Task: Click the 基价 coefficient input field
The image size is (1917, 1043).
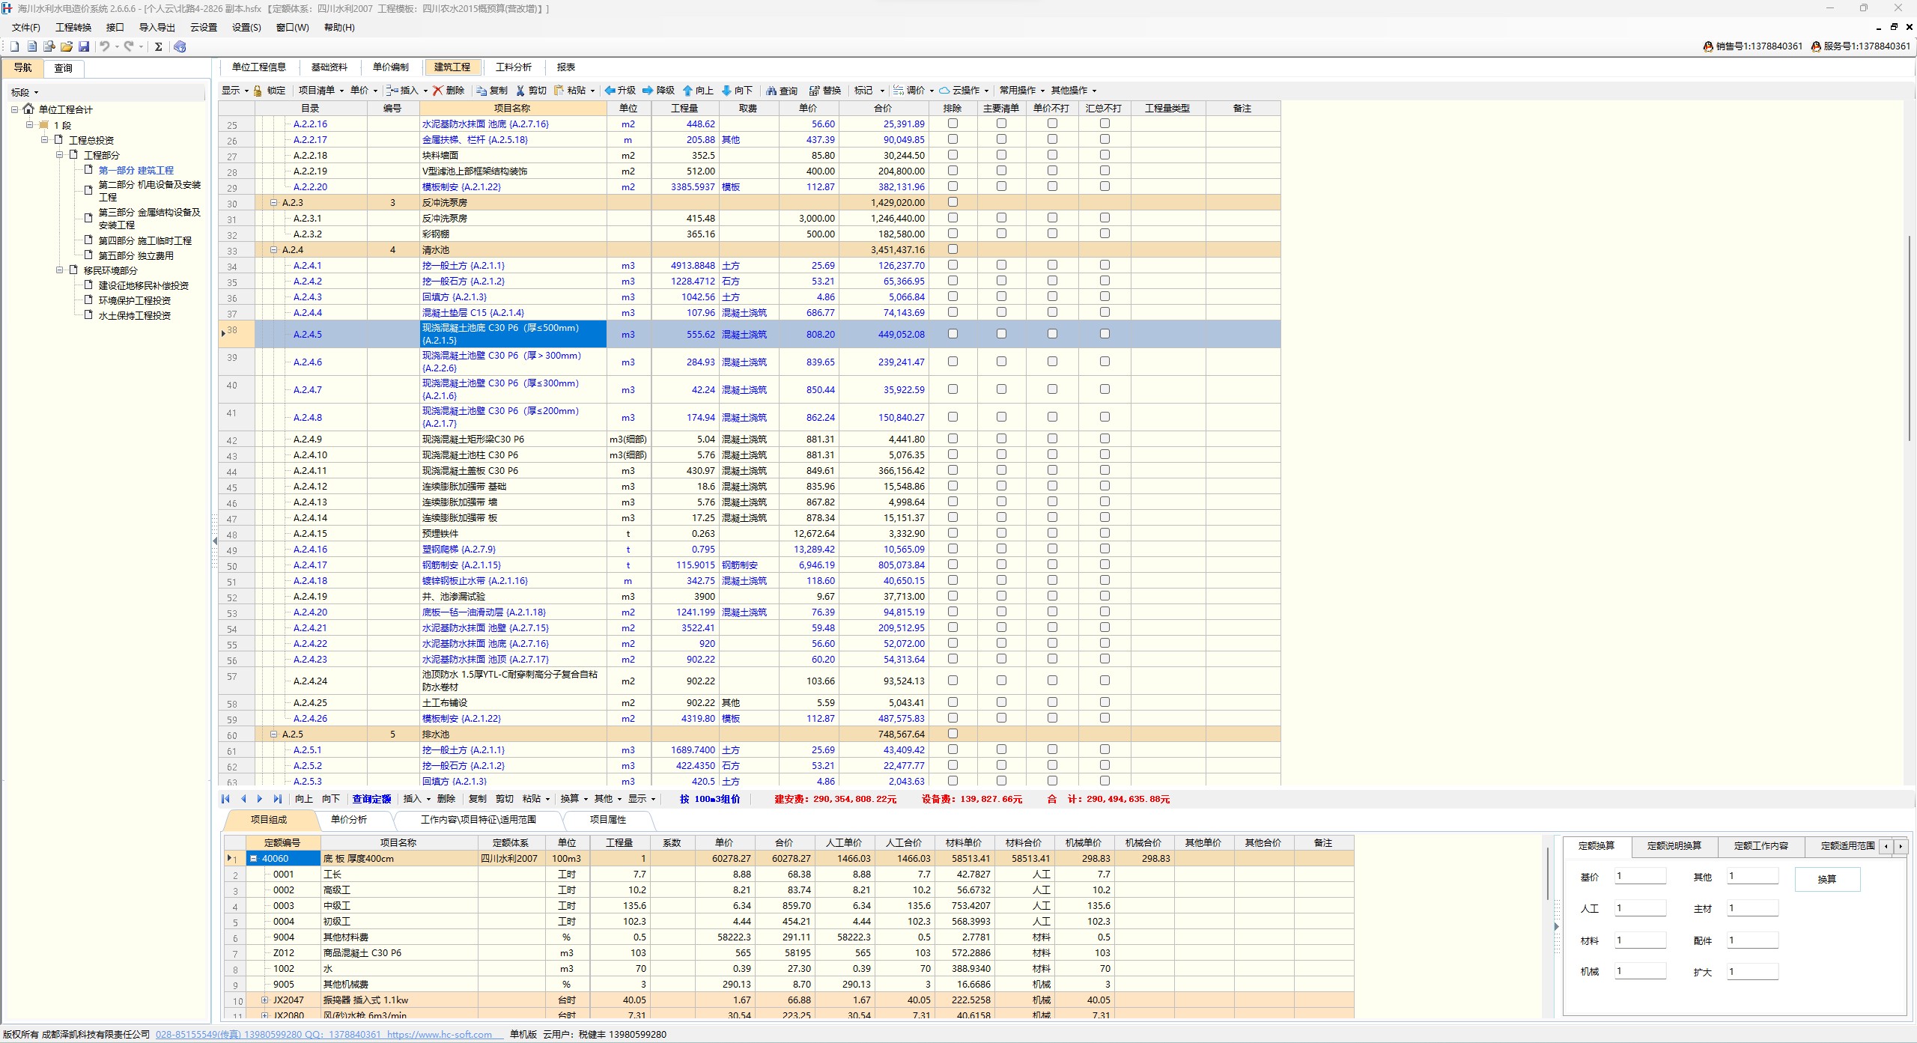Action: click(x=1640, y=876)
